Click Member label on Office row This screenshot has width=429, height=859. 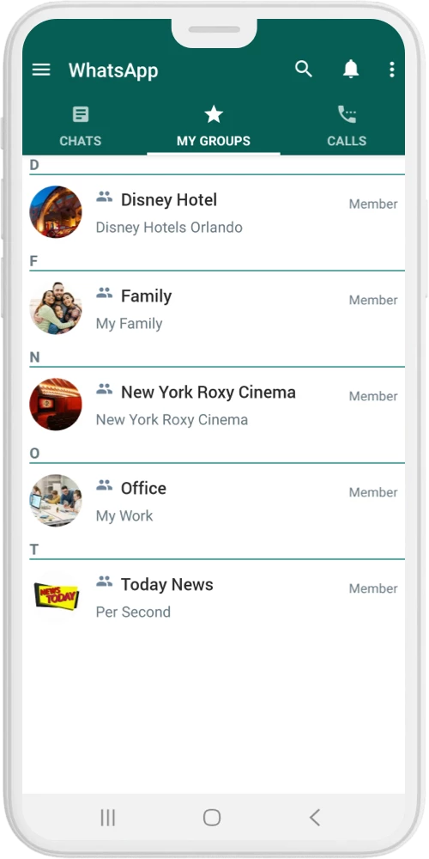click(x=373, y=492)
